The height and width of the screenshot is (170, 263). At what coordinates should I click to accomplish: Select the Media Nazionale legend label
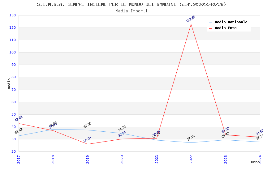click(231, 22)
